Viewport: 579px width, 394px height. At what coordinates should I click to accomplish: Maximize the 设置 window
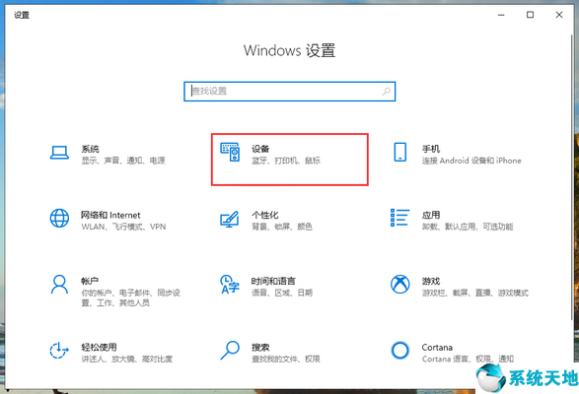click(x=530, y=15)
